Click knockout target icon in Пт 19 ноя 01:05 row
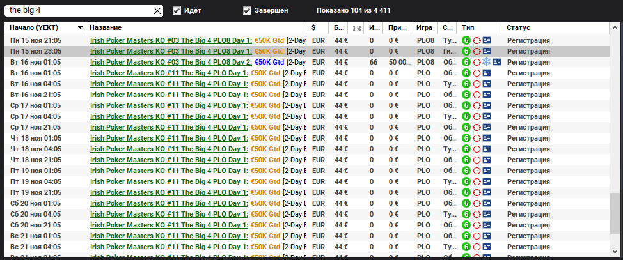Image resolution: width=623 pixels, height=260 pixels. [477, 171]
